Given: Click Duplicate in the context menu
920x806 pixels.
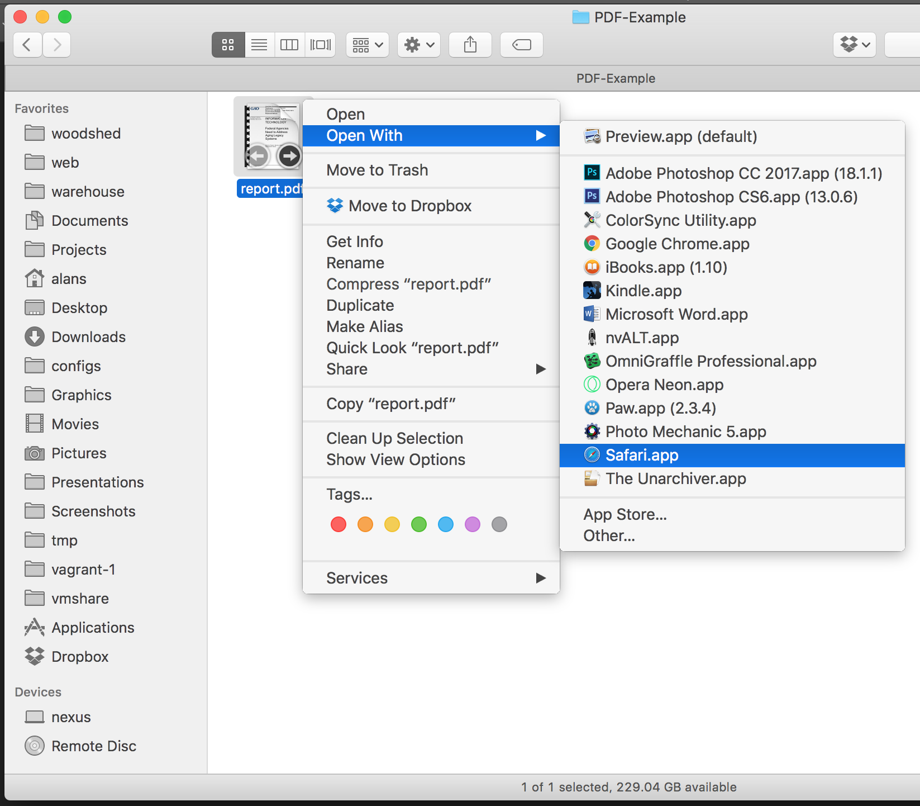Looking at the screenshot, I should click(x=431, y=305).
